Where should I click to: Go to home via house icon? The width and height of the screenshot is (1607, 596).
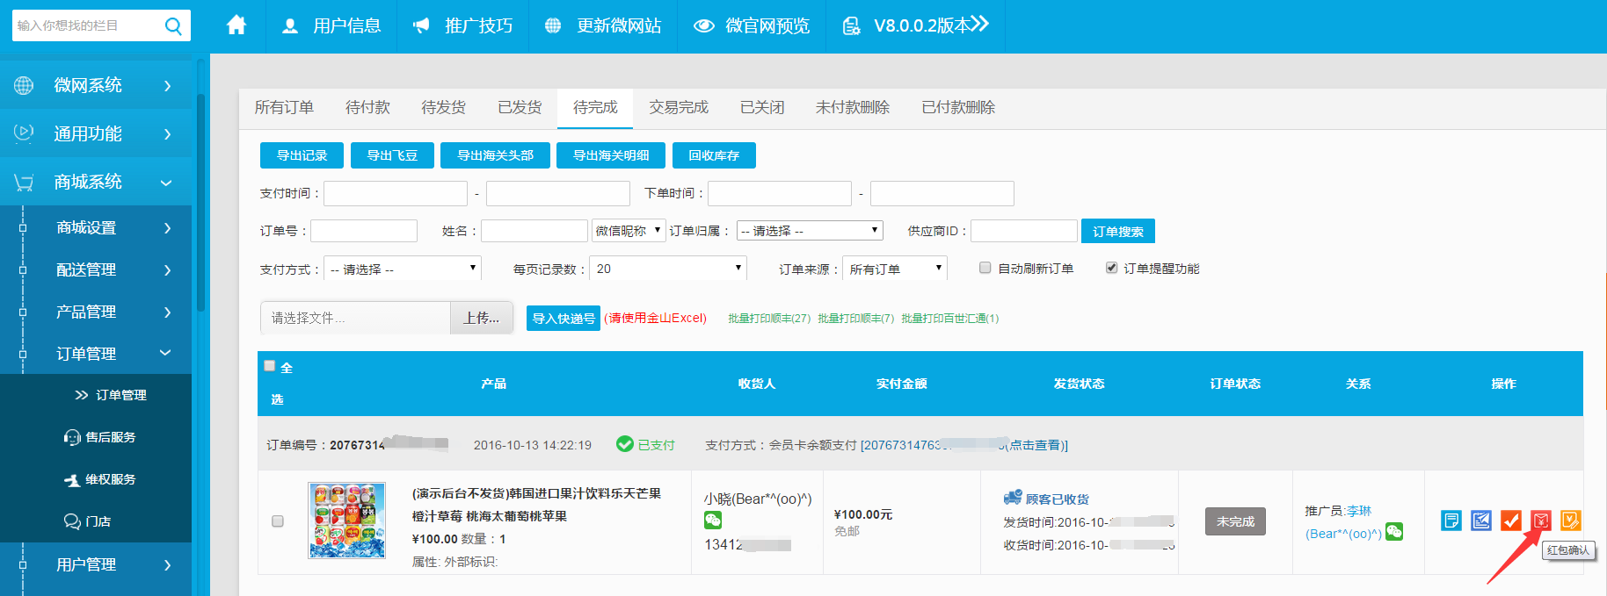coord(236,25)
